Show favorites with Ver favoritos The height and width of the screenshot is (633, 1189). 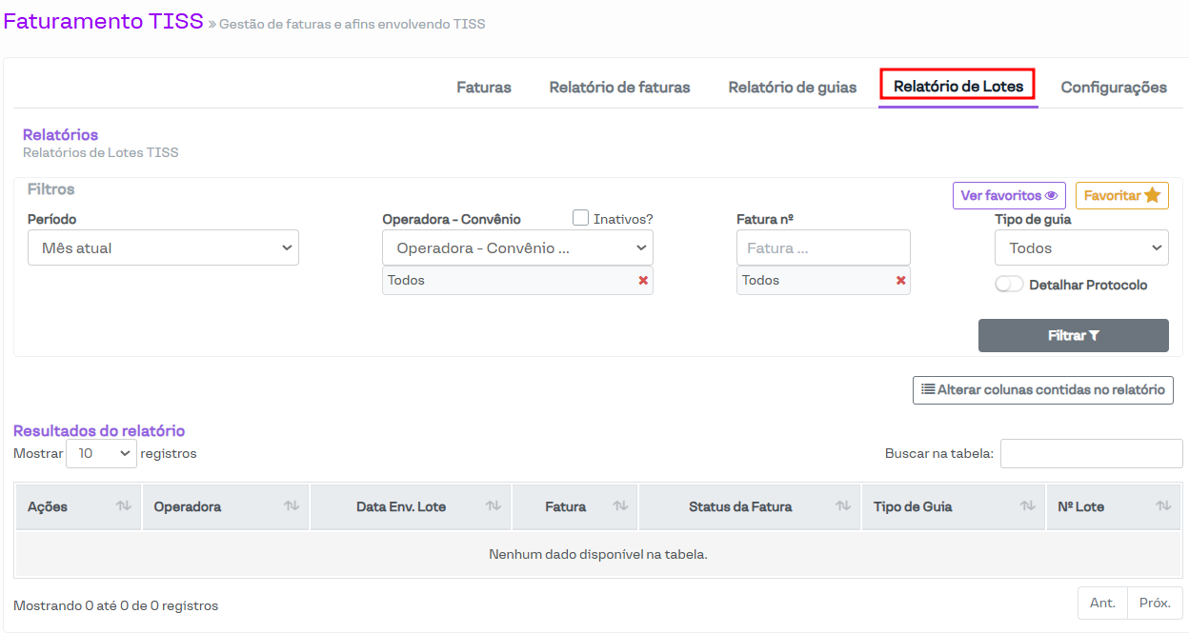pyautogui.click(x=1009, y=195)
